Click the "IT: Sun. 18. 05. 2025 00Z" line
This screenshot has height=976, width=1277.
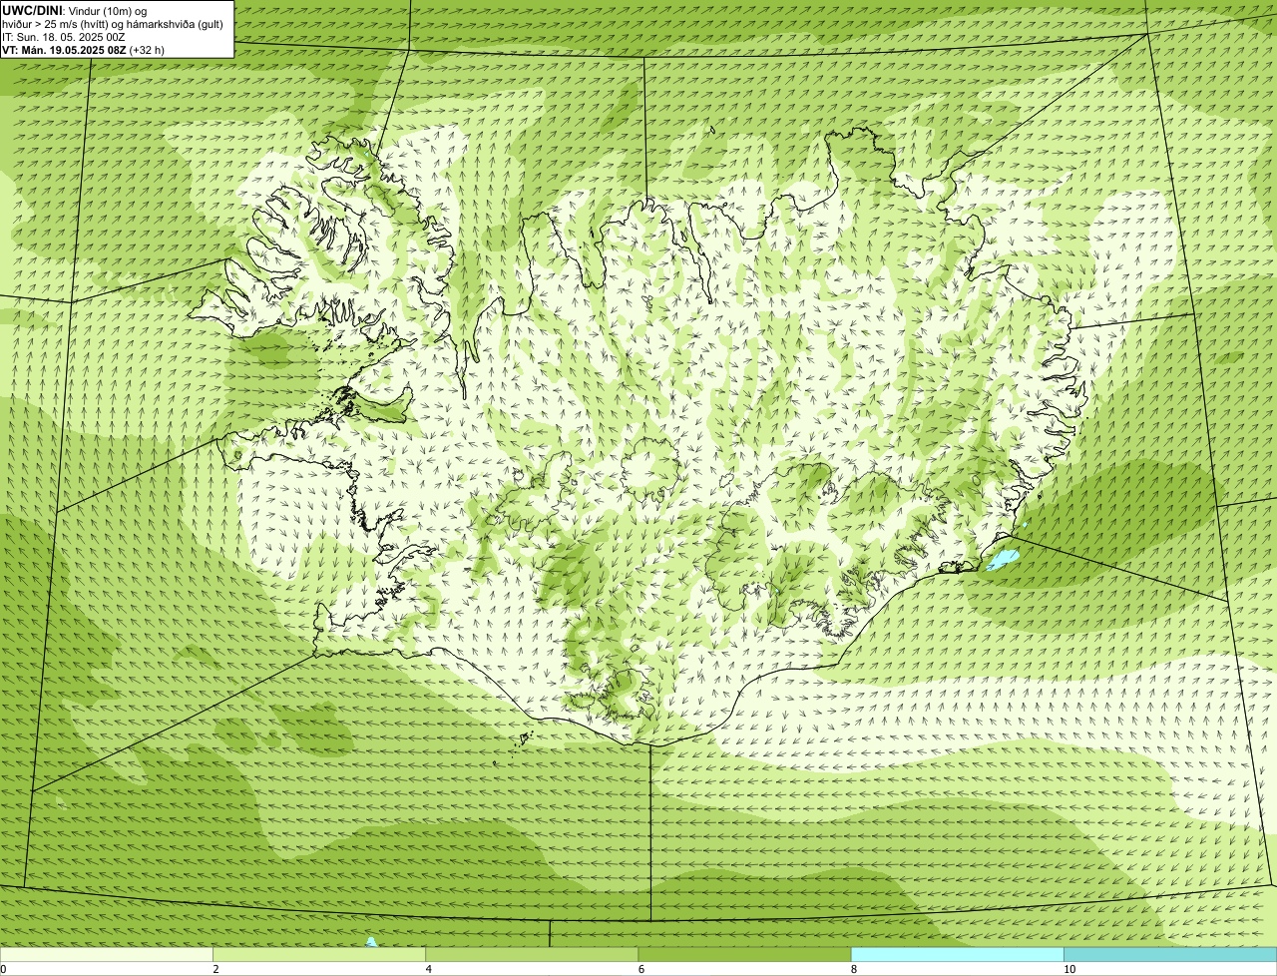[x=64, y=36]
